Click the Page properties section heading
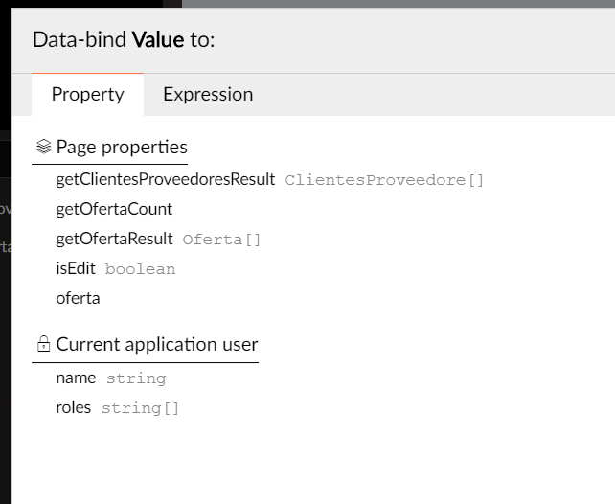The height and width of the screenshot is (504, 615). (122, 148)
